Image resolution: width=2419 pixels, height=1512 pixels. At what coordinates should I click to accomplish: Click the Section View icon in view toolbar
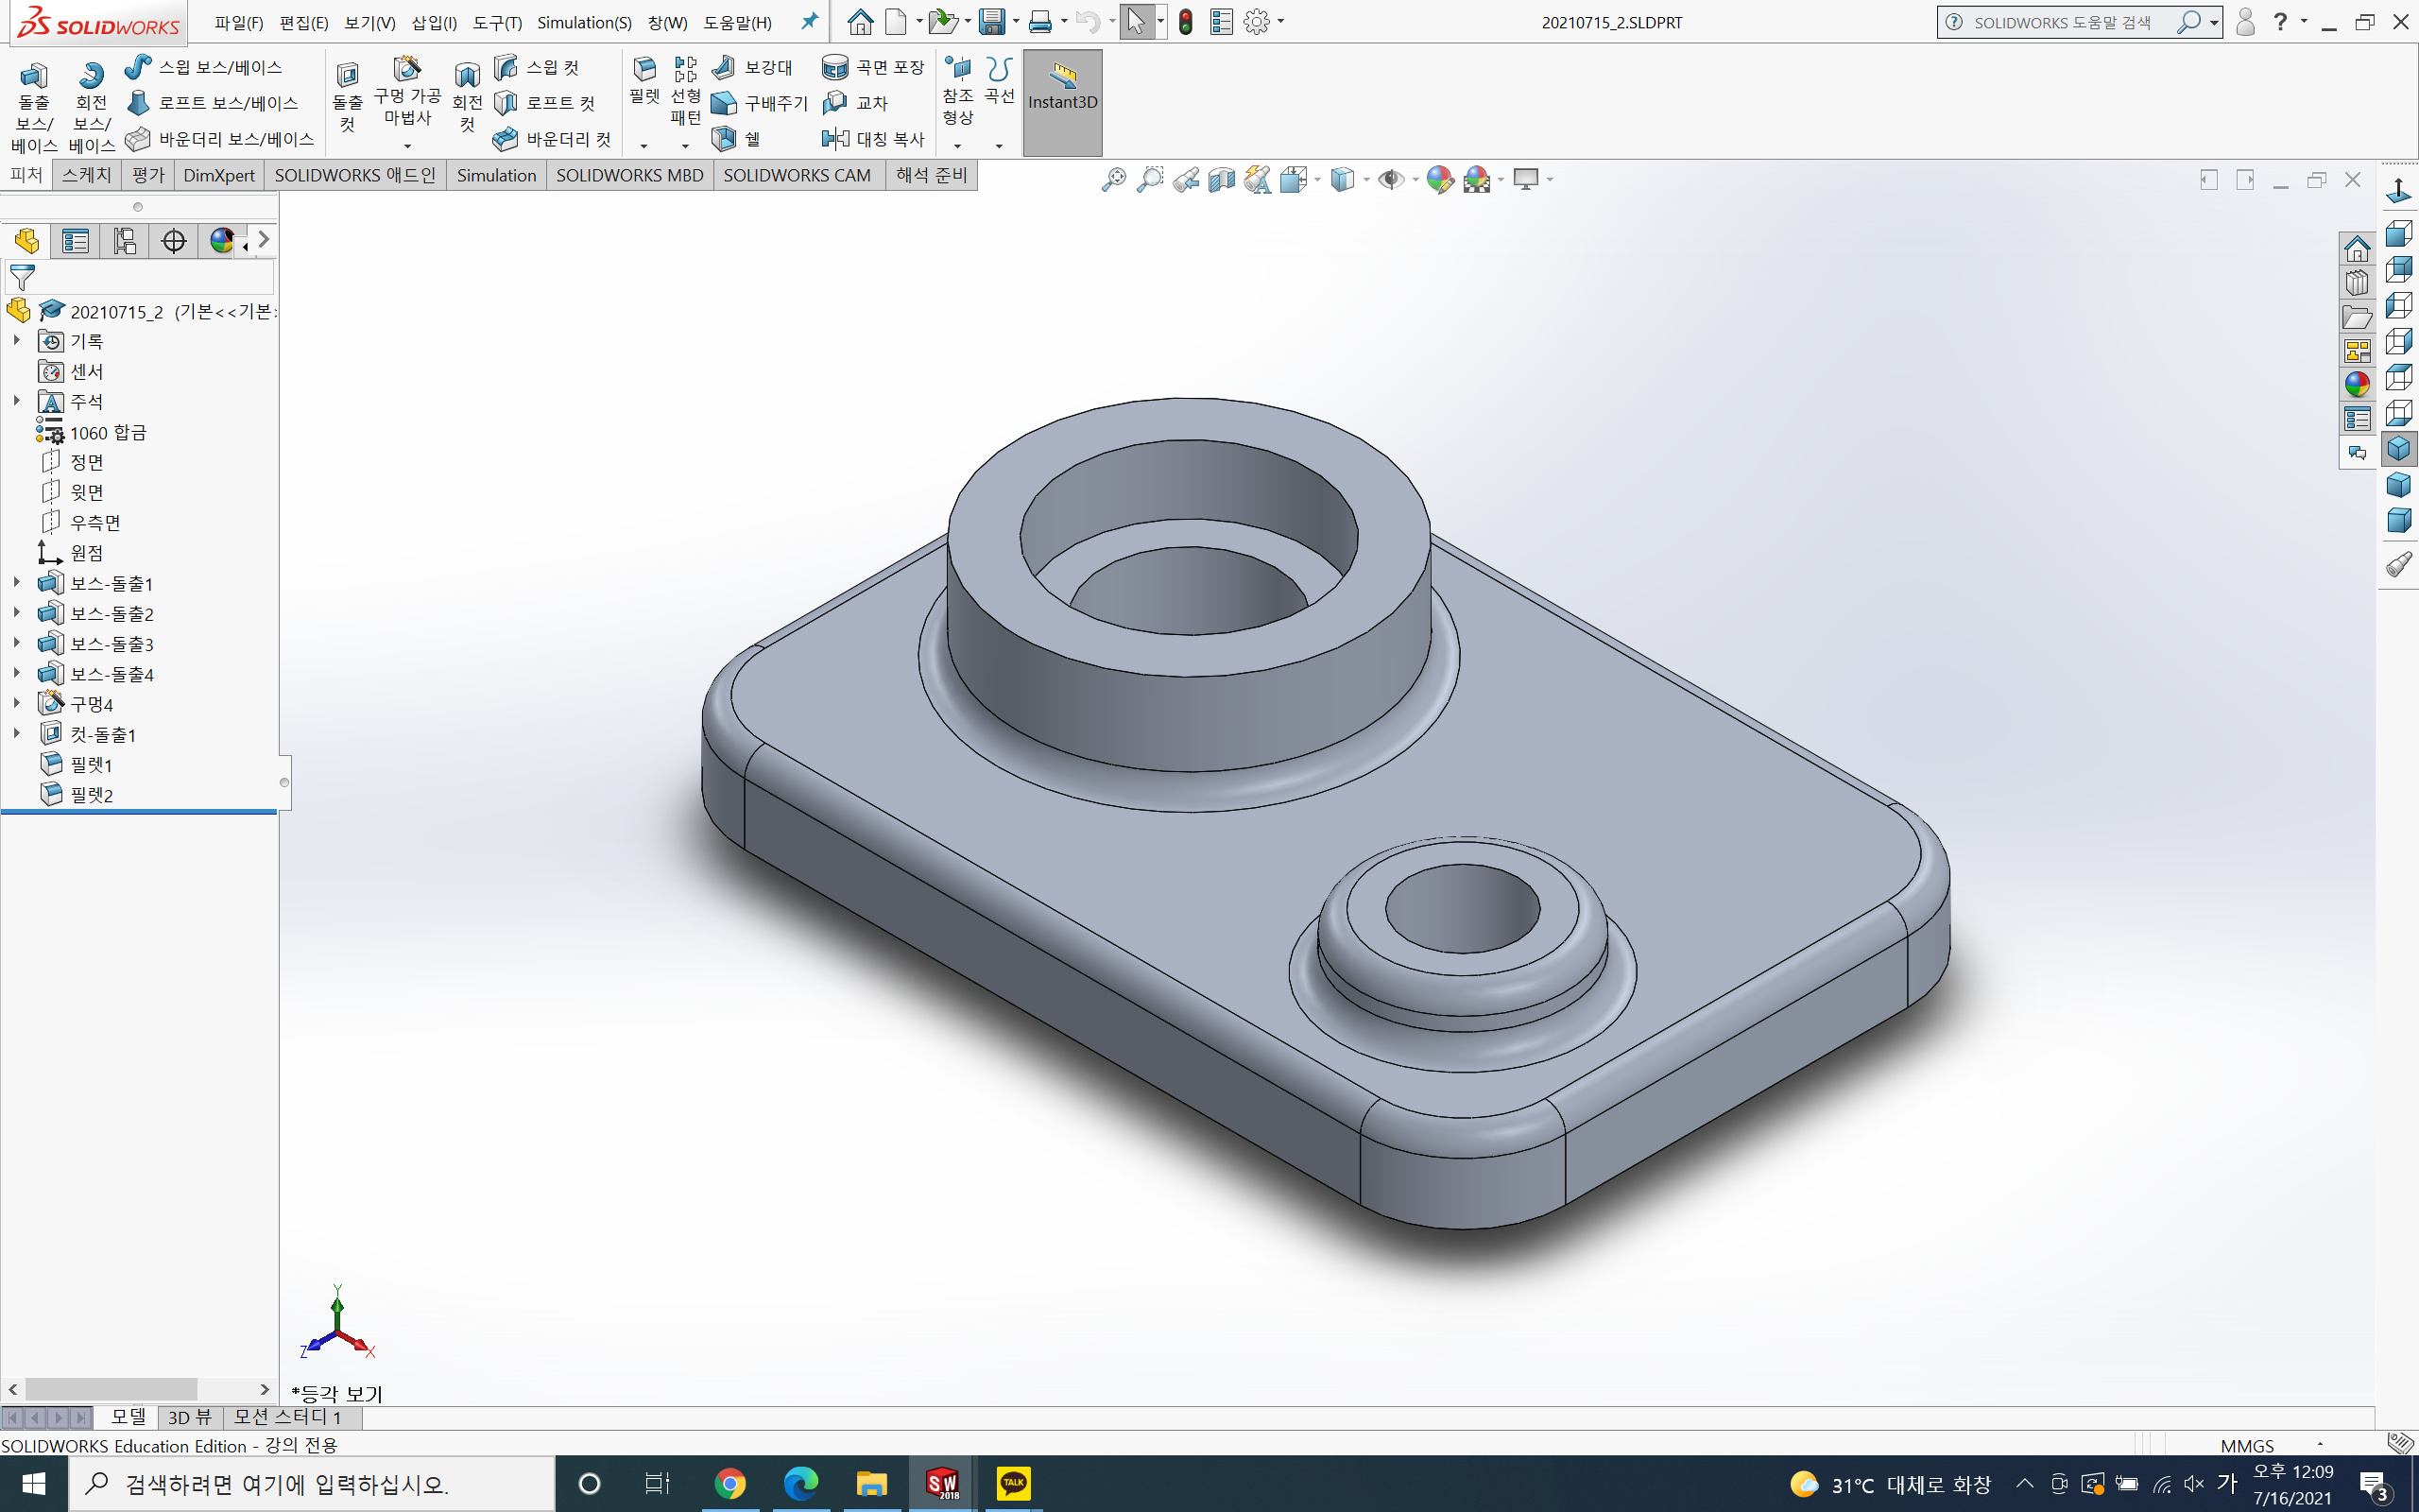1222,180
